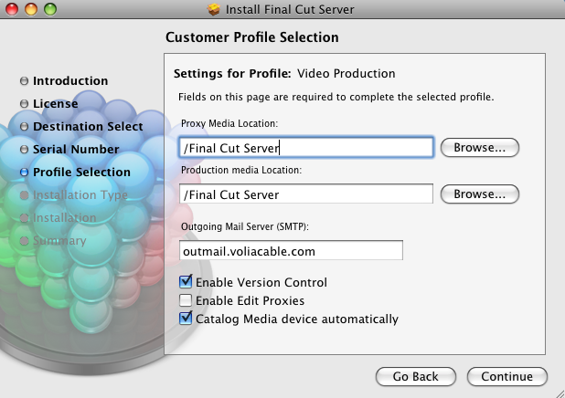Click the dimmed Summary step

tap(59, 240)
